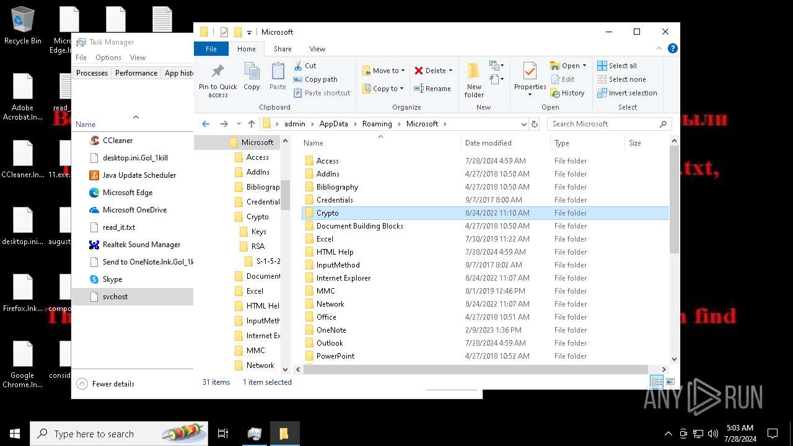Click Search Microsoft field

coord(609,124)
